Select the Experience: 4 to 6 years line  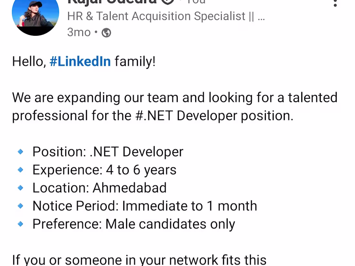pyautogui.click(x=104, y=170)
